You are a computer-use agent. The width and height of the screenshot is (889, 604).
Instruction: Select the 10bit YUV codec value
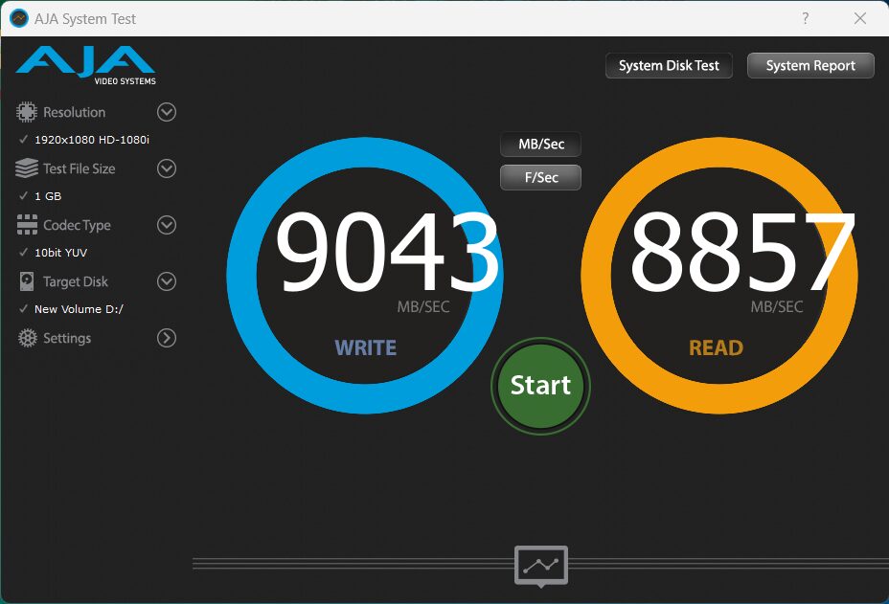(x=60, y=253)
